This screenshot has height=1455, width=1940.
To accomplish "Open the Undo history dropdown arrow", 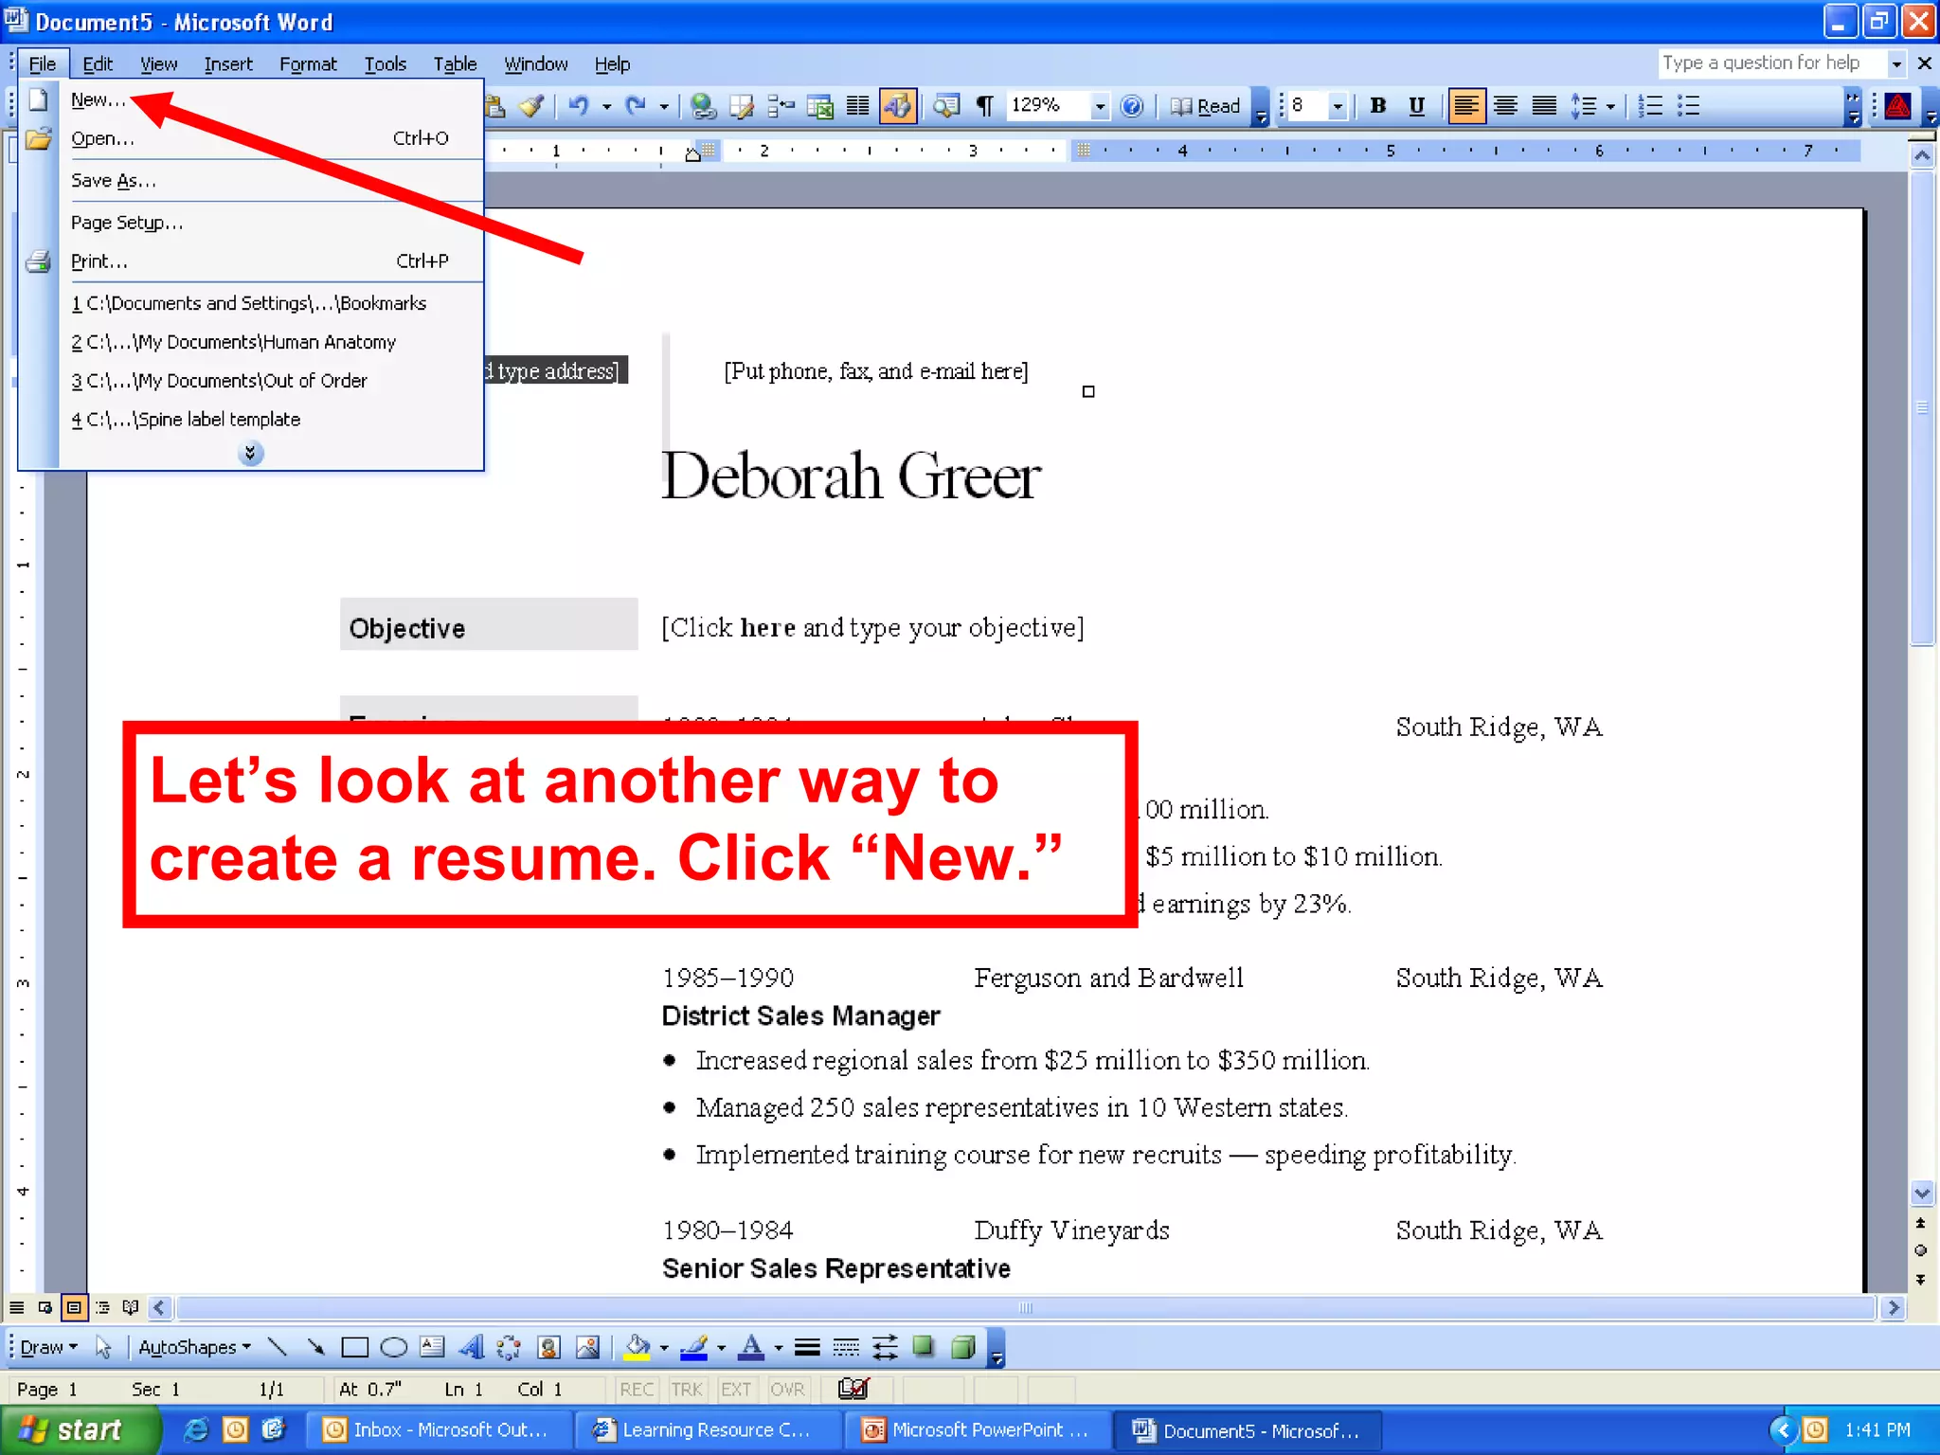I will (606, 106).
